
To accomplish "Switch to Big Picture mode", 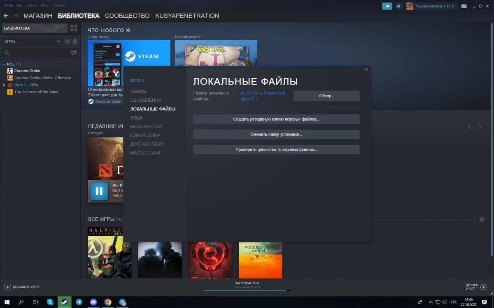I will [x=464, y=6].
